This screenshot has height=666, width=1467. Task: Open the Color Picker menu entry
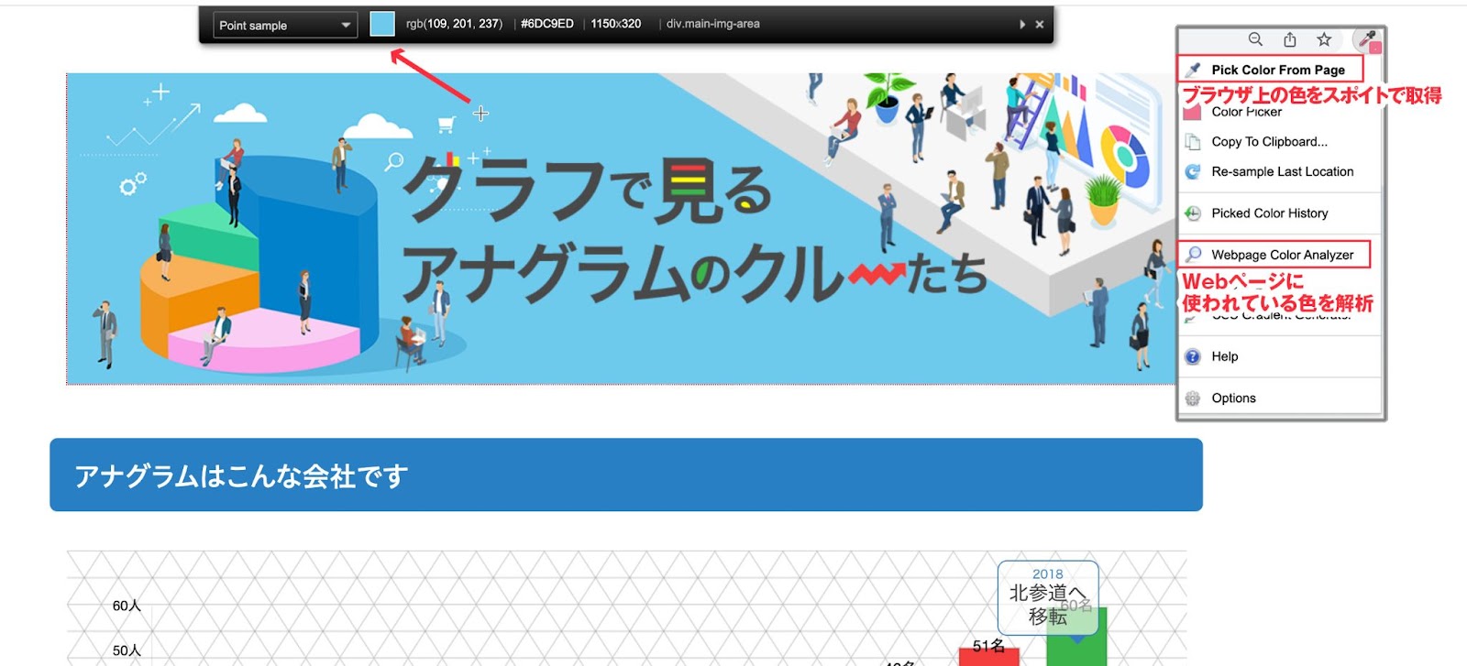click(1246, 112)
